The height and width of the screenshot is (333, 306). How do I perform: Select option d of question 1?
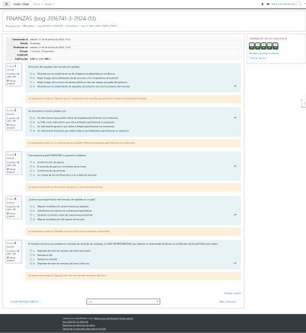[31, 86]
